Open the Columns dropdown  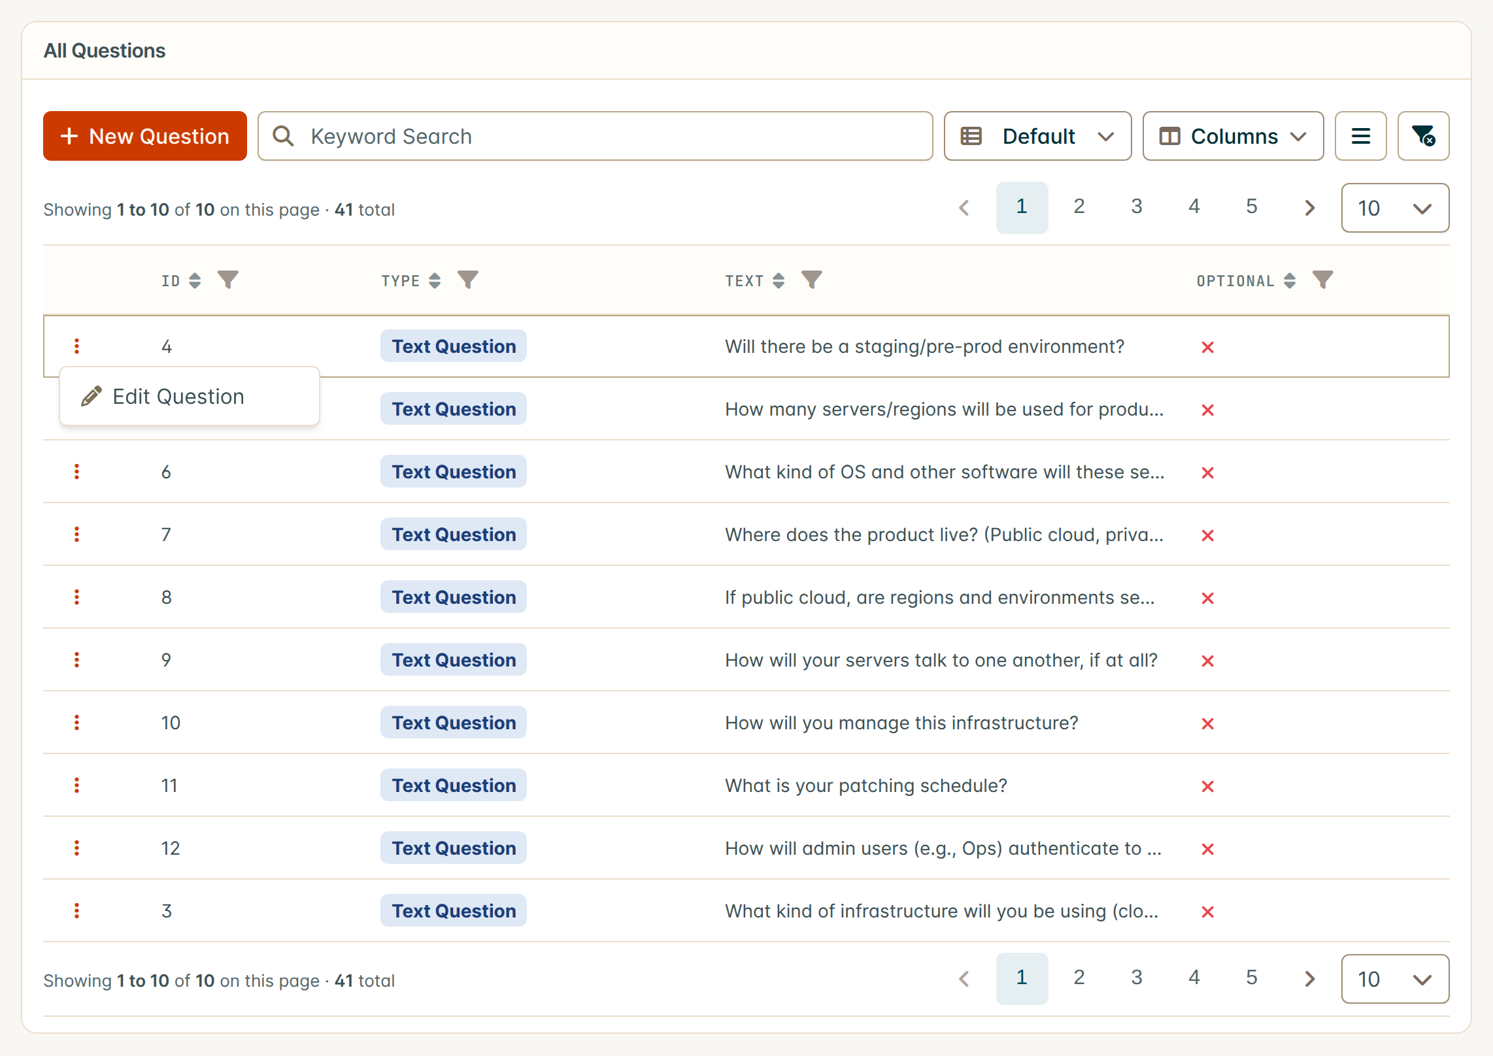click(1233, 136)
